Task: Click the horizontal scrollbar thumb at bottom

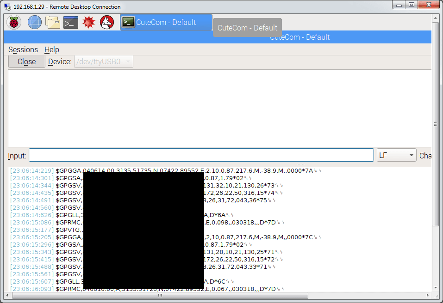Action: click(x=160, y=296)
